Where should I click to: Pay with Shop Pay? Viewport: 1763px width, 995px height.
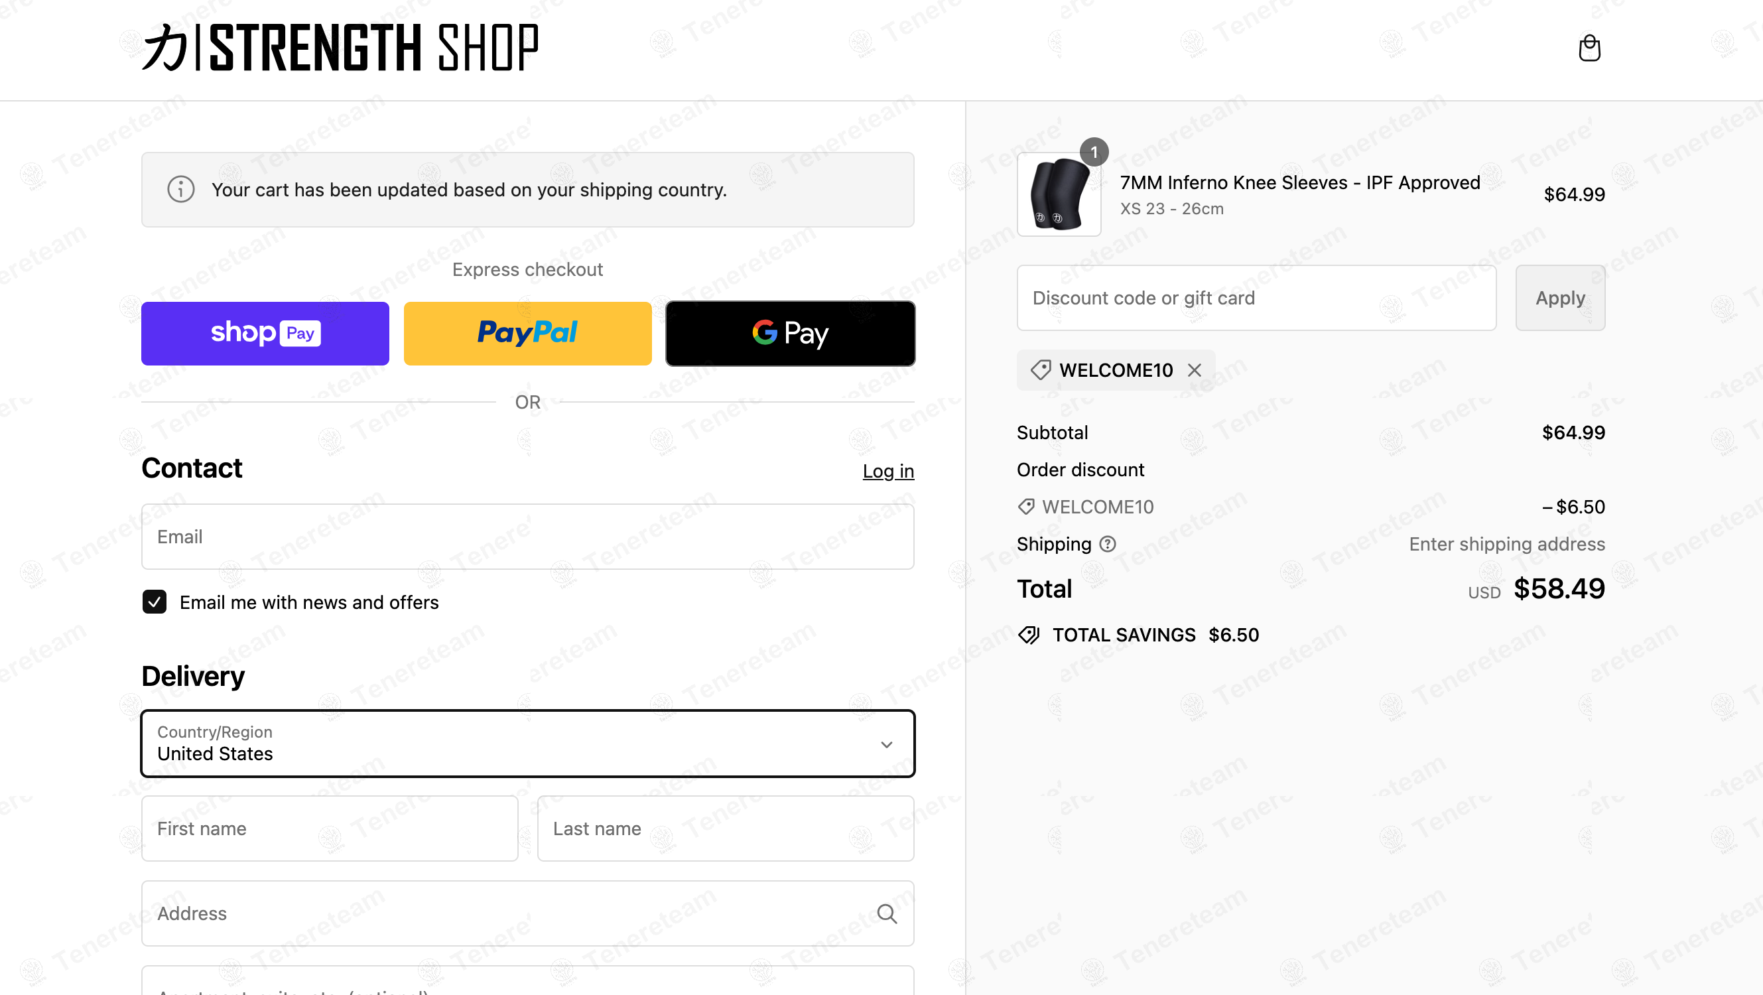tap(265, 333)
